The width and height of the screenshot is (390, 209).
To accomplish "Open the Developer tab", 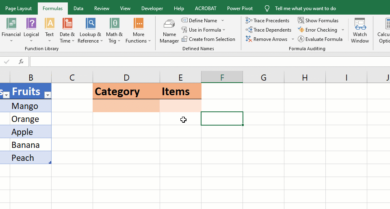I will pos(152,9).
